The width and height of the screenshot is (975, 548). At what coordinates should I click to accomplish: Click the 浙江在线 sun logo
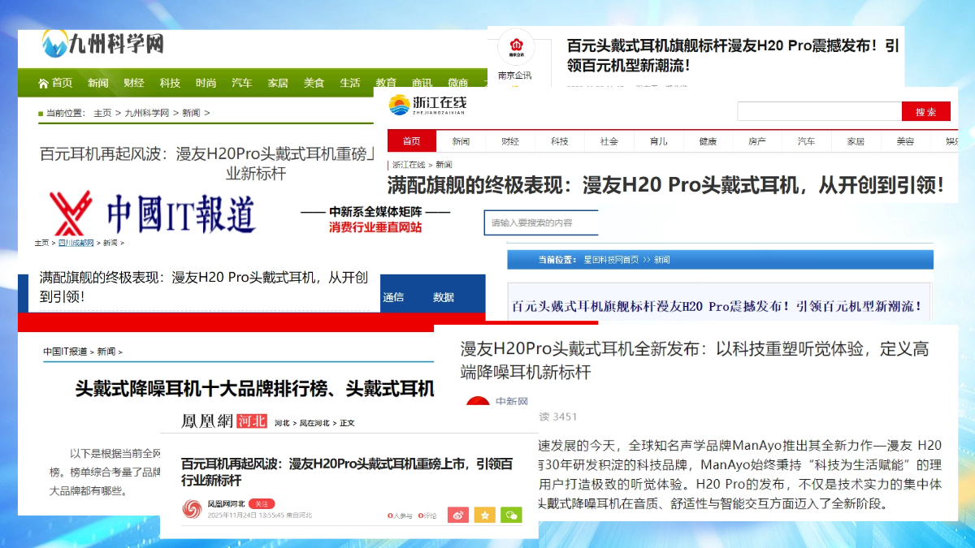tap(400, 106)
